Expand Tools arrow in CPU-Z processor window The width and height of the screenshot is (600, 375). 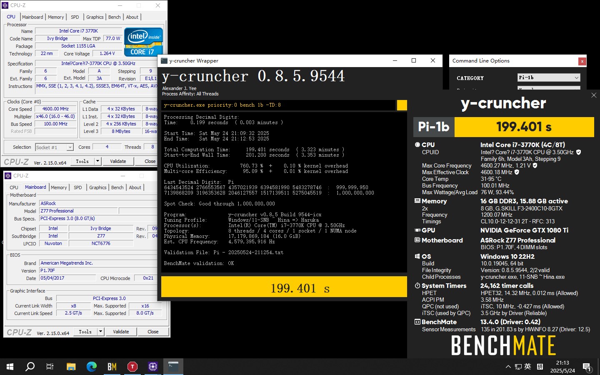click(x=97, y=161)
